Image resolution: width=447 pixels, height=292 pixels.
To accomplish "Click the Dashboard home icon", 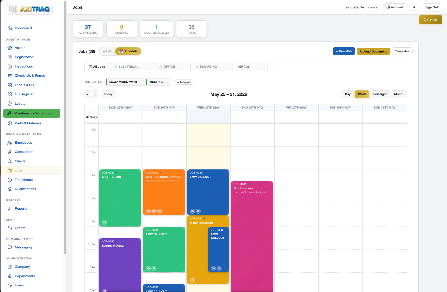I will click(10, 28).
